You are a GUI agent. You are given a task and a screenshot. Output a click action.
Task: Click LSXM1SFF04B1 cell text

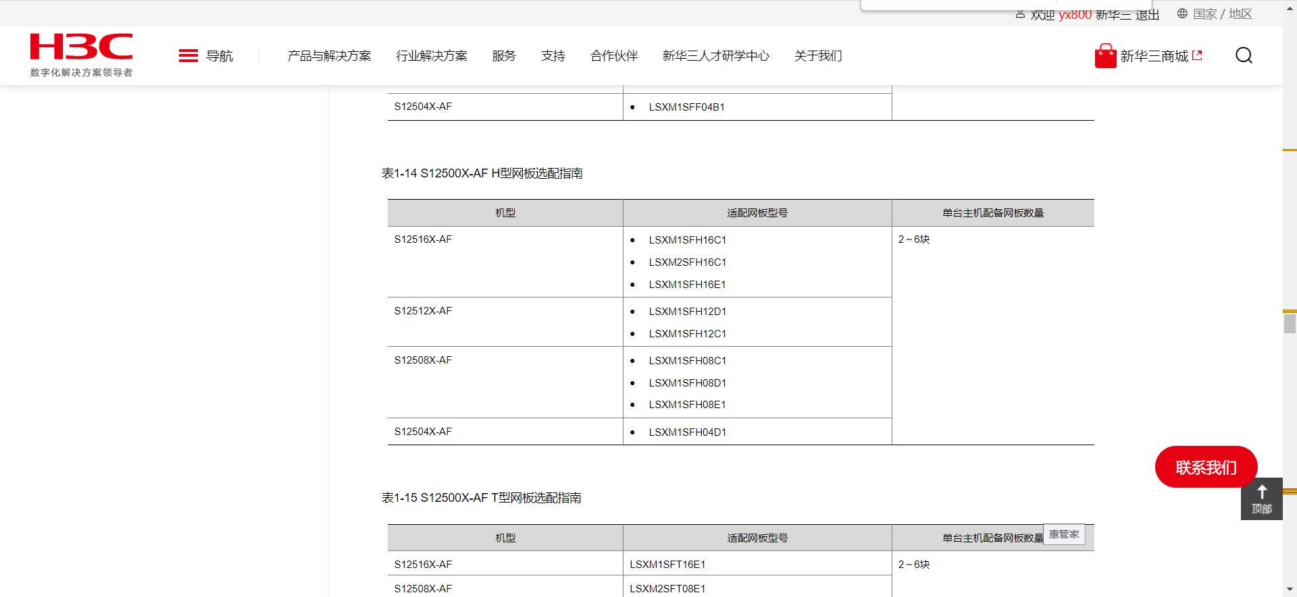(687, 107)
